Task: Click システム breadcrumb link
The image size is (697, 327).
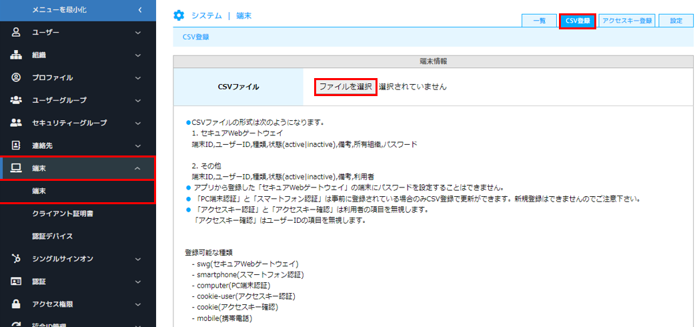Action: tap(207, 16)
